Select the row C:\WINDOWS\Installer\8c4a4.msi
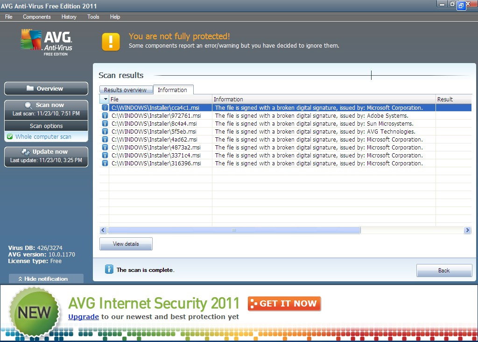Image resolution: width=478 pixels, height=342 pixels. coord(286,123)
